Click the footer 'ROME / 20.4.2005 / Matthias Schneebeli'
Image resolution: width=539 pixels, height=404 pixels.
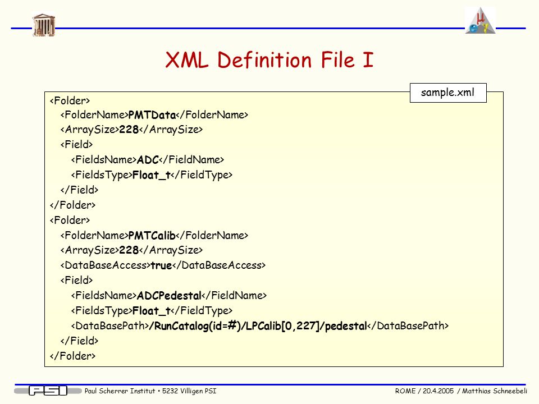pos(461,391)
